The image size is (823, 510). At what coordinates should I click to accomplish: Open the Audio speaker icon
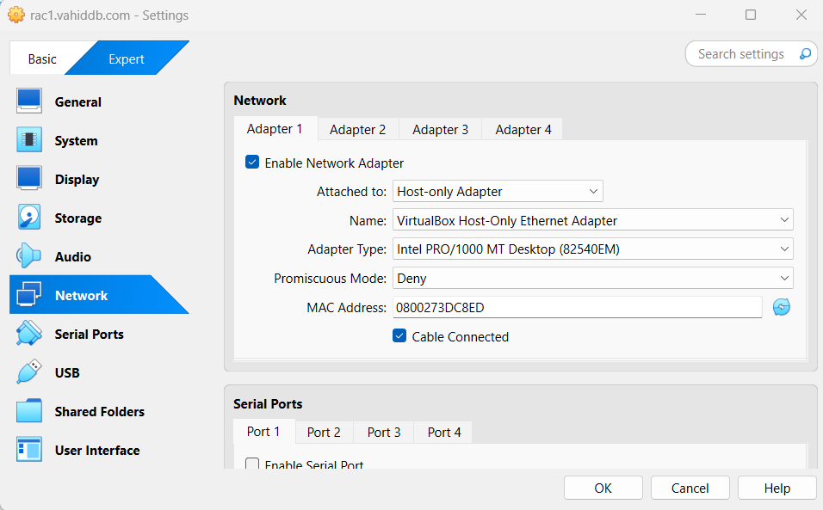29,256
